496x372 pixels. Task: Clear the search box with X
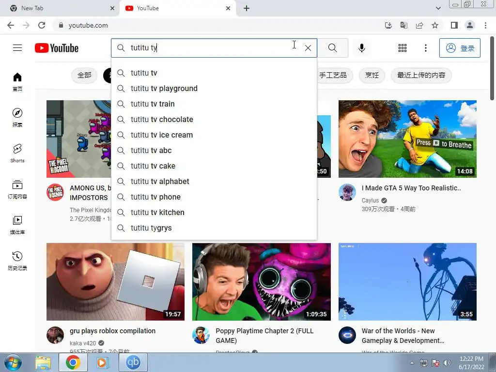(x=308, y=48)
